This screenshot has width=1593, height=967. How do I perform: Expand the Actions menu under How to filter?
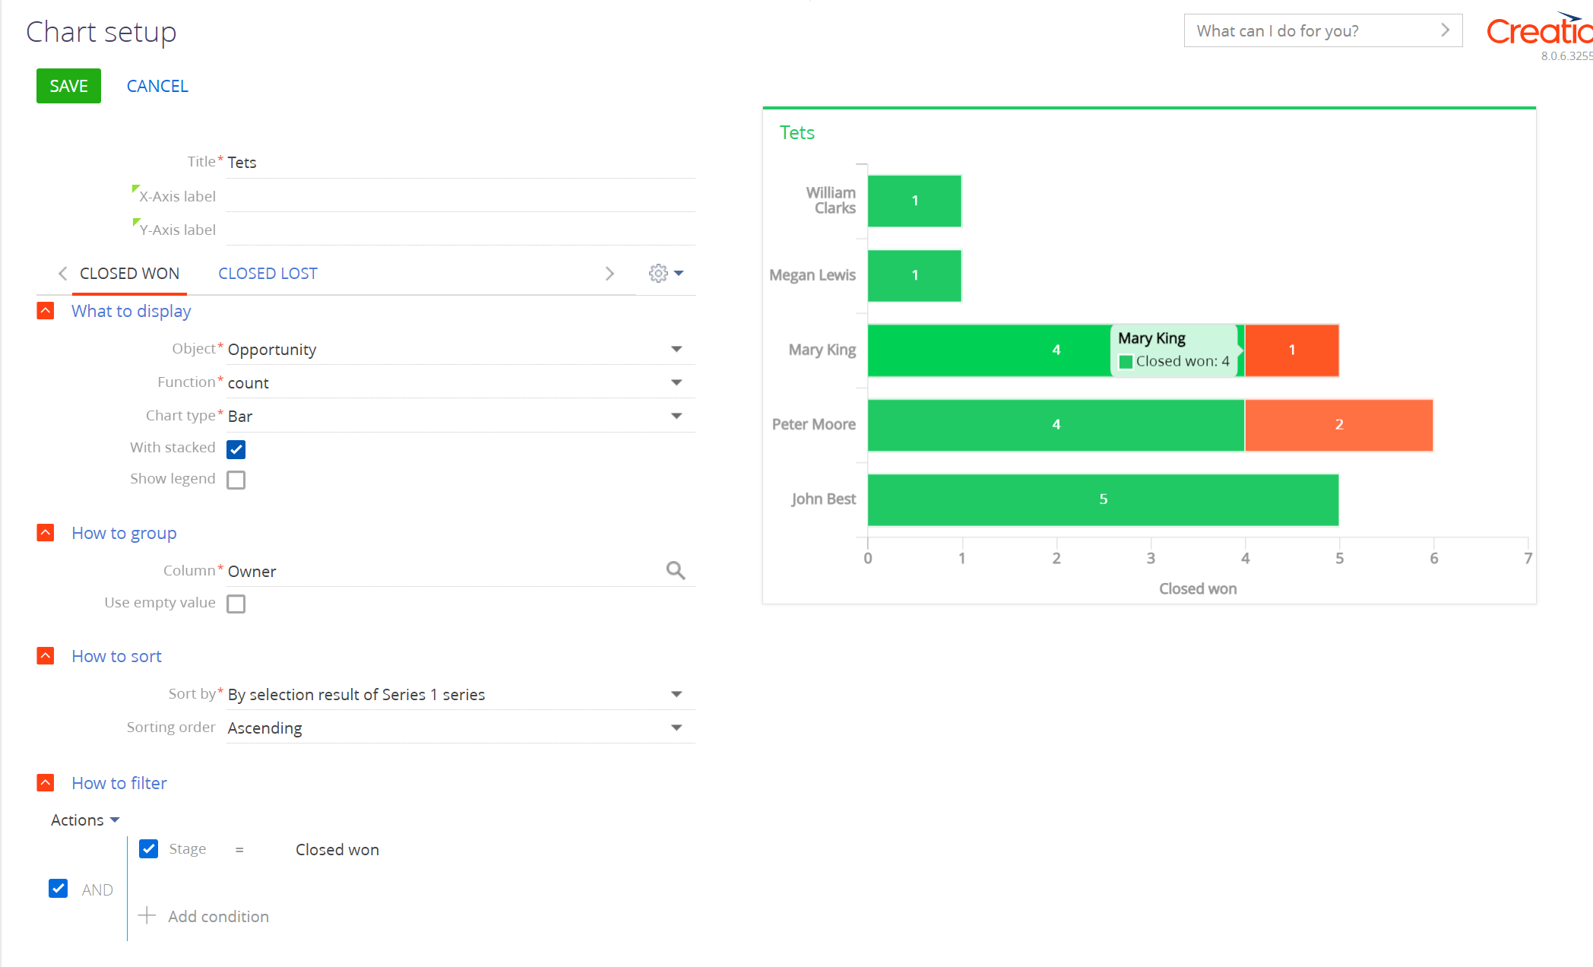[x=84, y=820]
